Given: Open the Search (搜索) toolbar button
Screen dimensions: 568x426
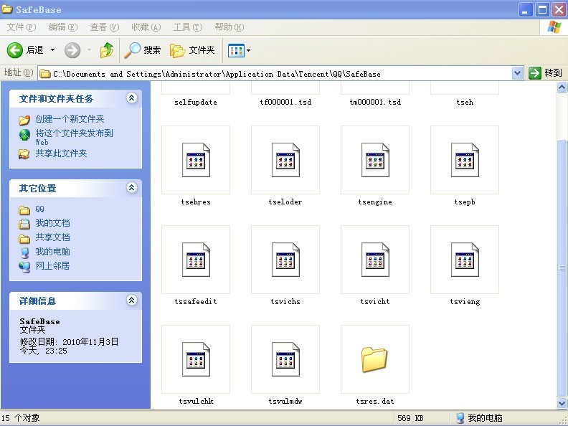Looking at the screenshot, I should click(142, 50).
